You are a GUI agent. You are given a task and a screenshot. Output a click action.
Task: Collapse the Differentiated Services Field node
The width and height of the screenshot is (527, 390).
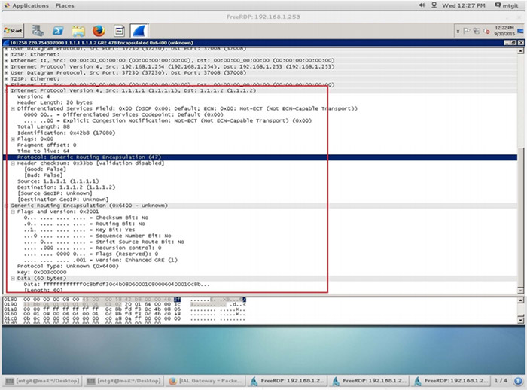coord(13,108)
